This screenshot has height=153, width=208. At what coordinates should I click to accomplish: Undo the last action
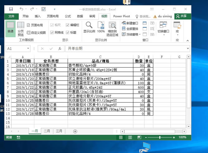[21, 9]
